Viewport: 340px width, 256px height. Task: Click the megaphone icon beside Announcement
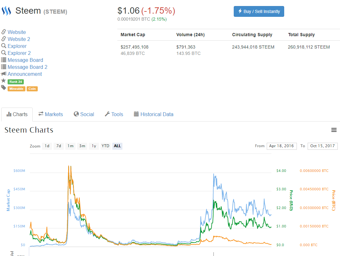coord(4,74)
